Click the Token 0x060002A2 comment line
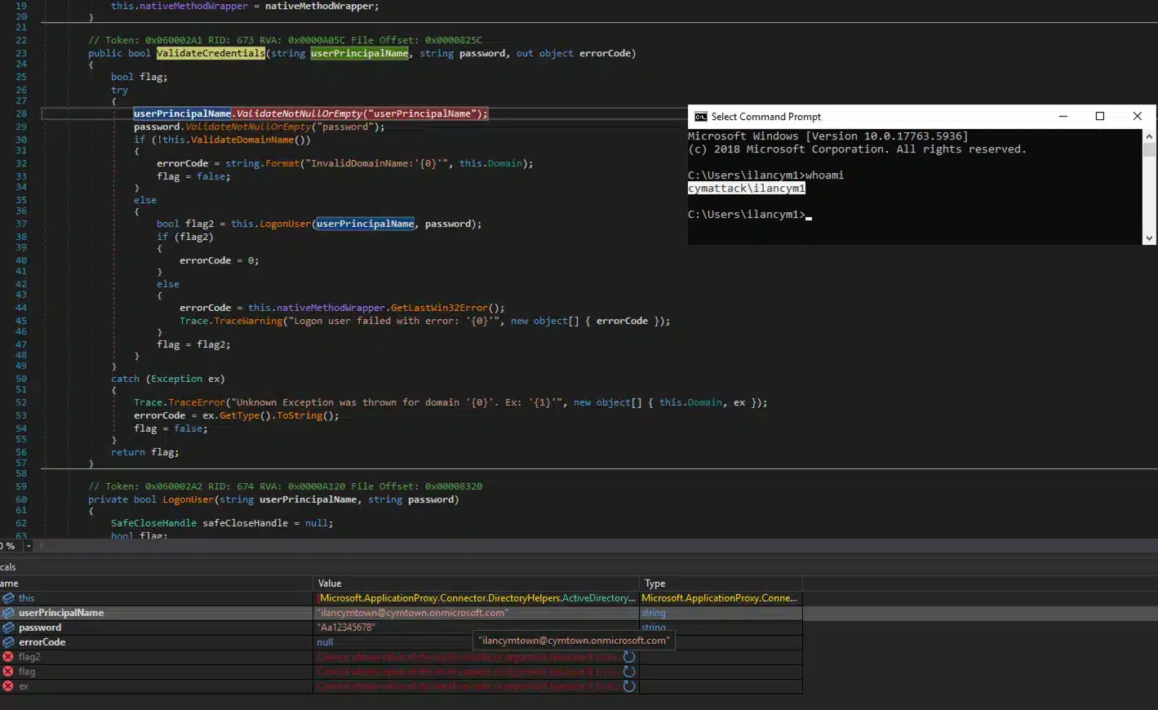1158x710 pixels. tap(285, 486)
